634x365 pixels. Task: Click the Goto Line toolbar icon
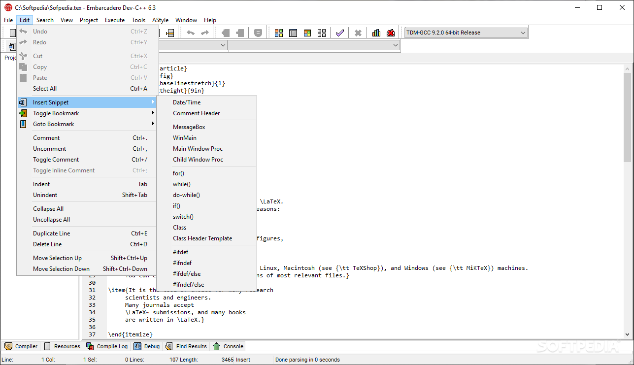pos(170,33)
